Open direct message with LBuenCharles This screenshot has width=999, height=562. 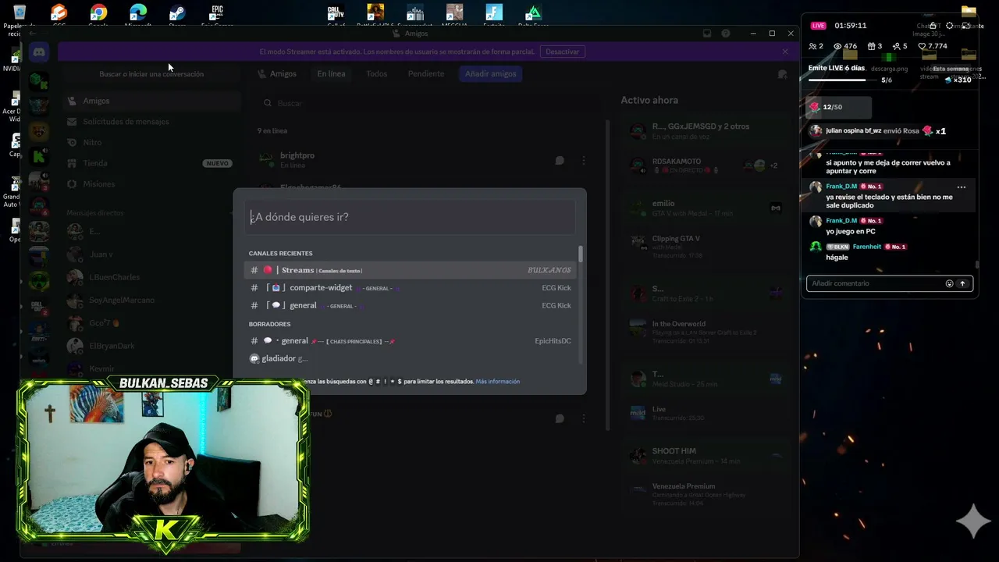click(x=152, y=277)
